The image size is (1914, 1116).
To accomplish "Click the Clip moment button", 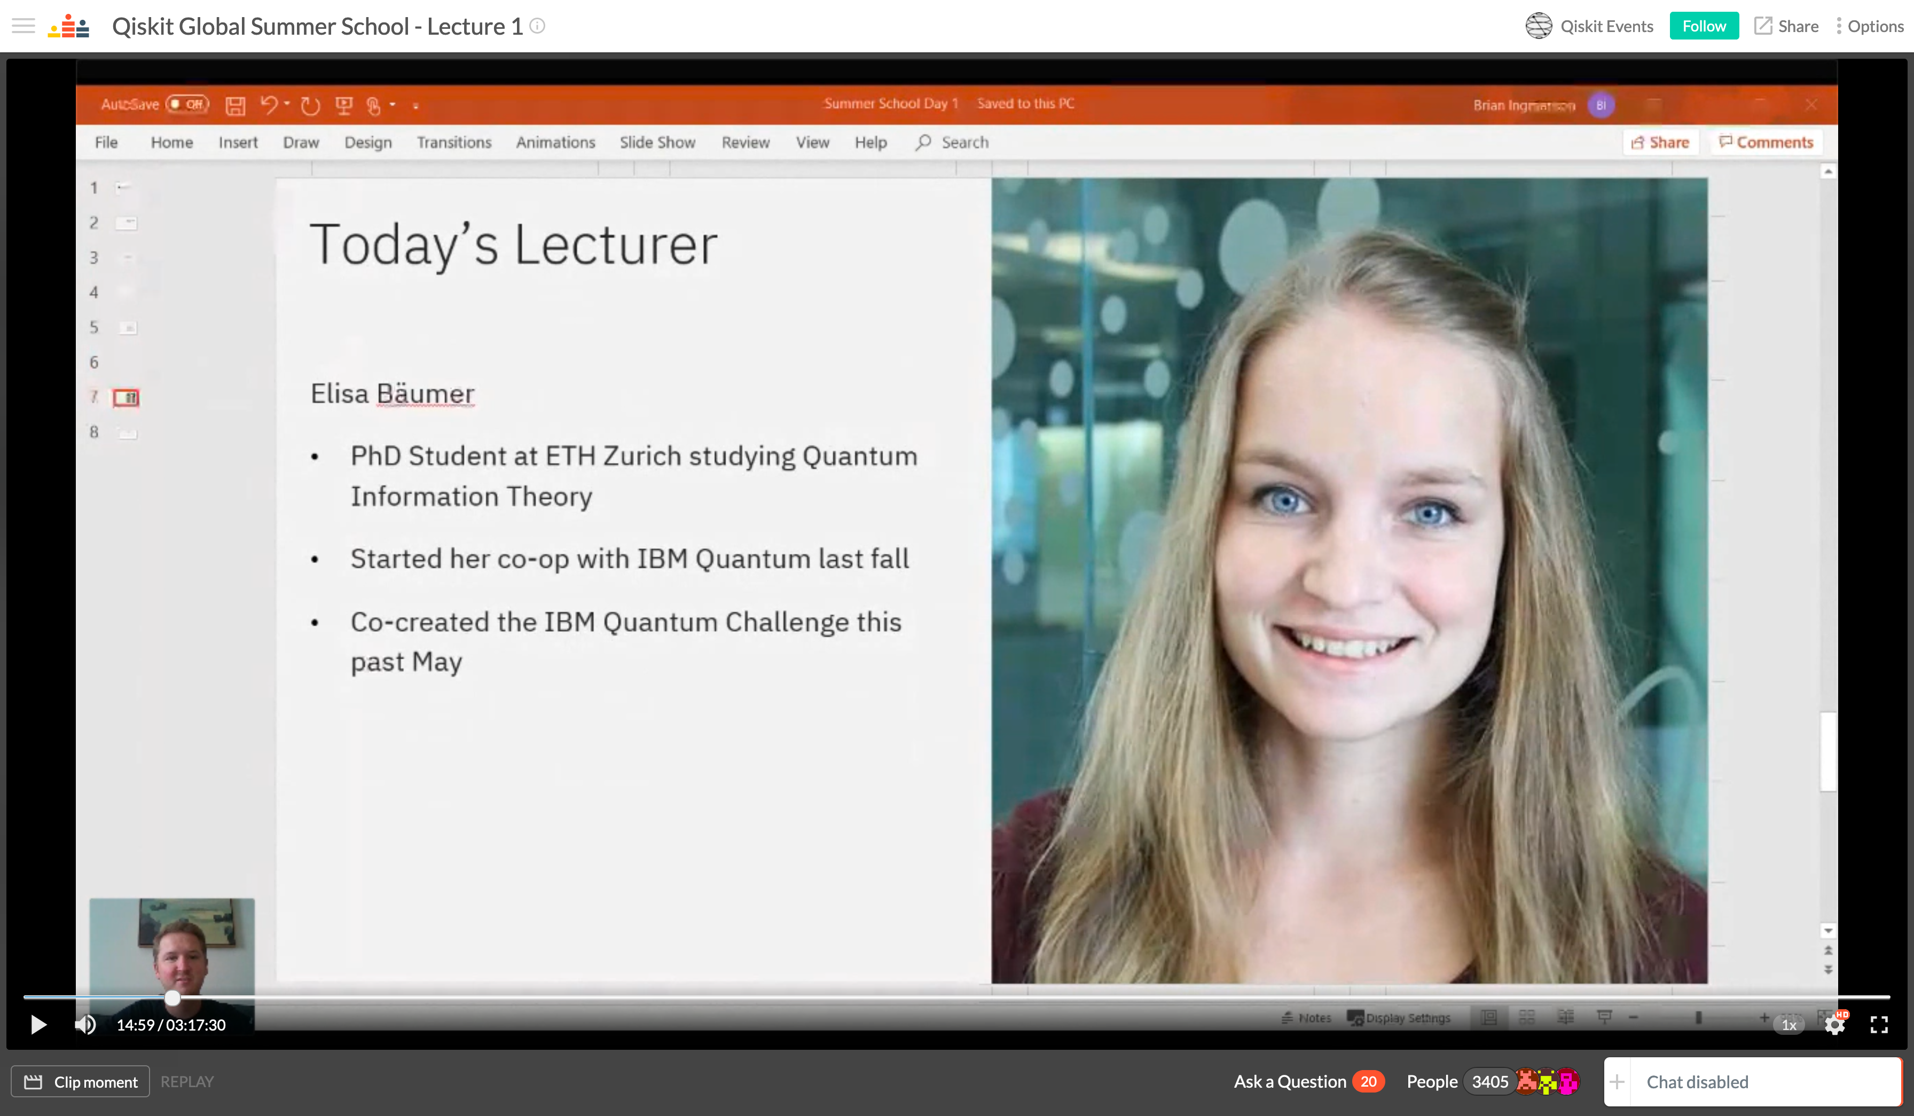I will [81, 1081].
